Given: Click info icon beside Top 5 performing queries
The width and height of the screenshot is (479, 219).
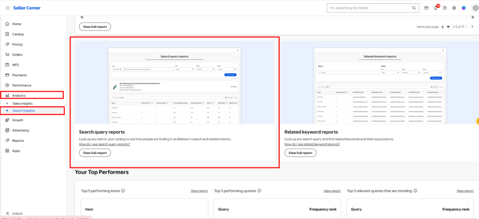Looking at the screenshot, I should pos(259,191).
